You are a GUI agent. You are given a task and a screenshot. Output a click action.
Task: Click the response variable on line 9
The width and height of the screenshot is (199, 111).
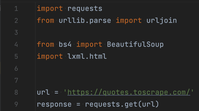(54, 104)
